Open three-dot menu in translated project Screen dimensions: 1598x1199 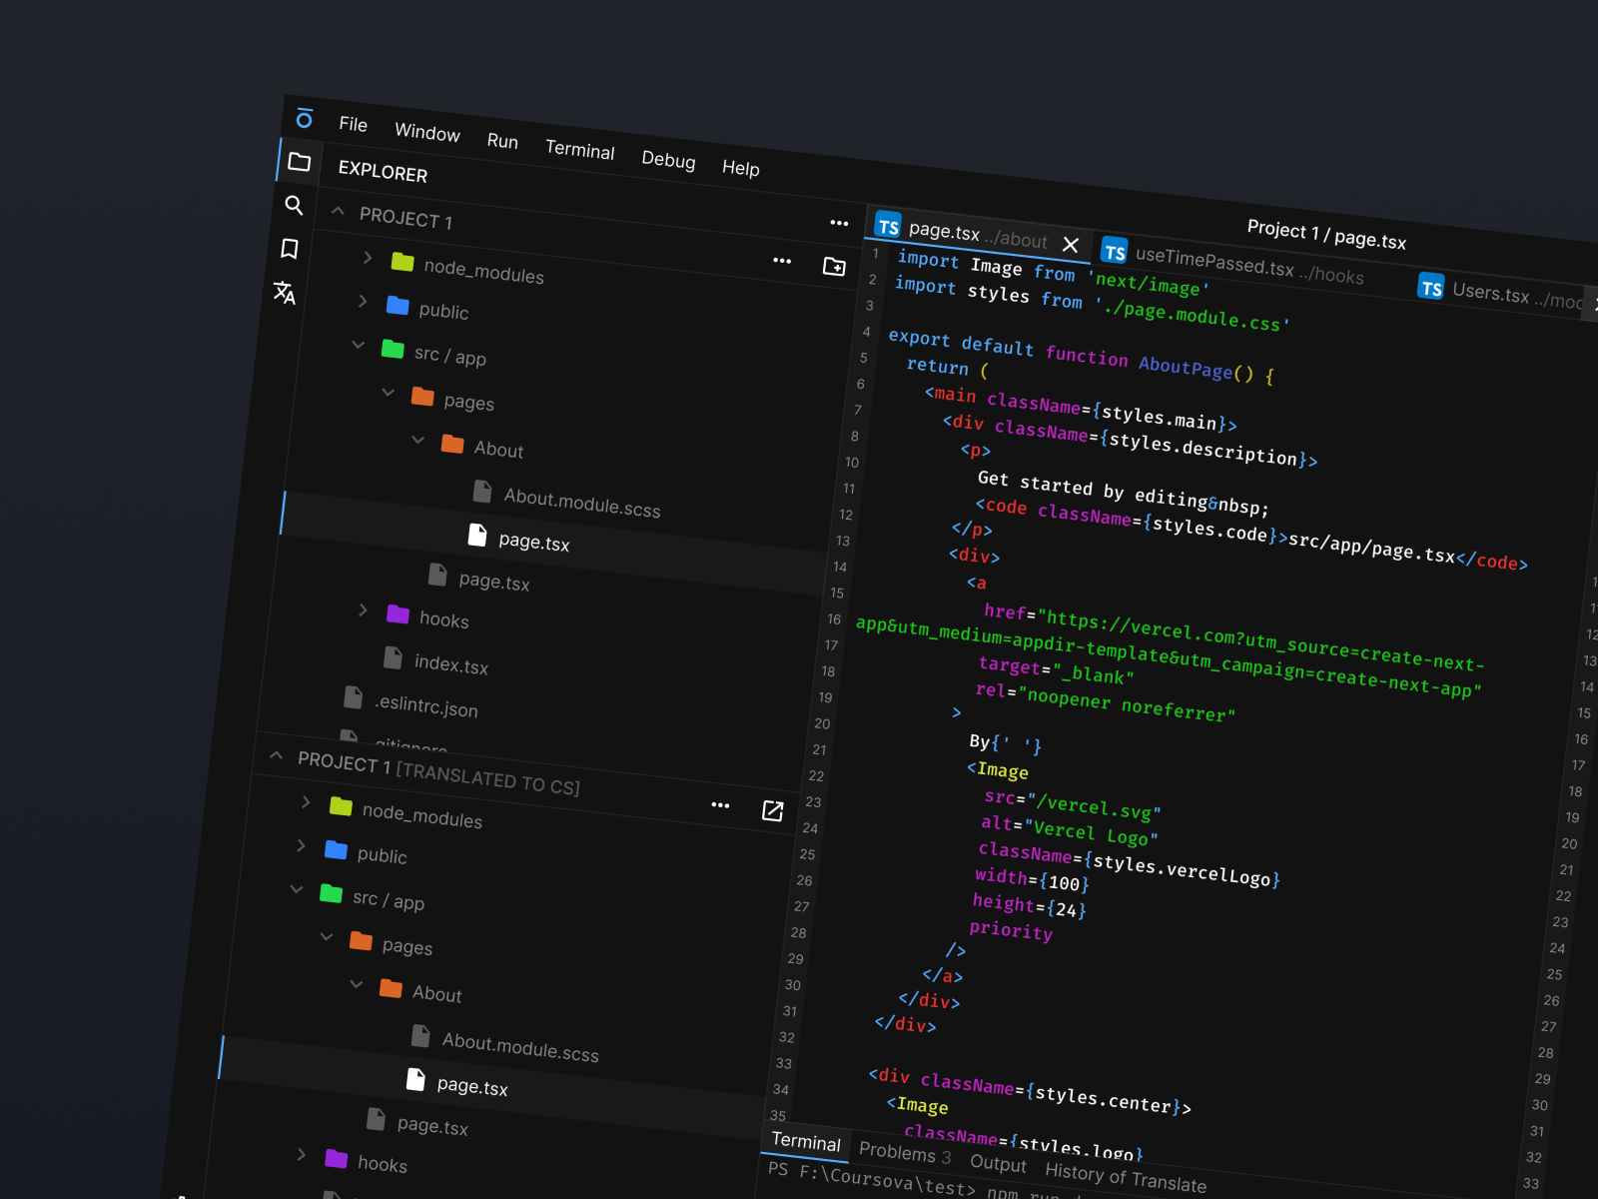click(720, 804)
